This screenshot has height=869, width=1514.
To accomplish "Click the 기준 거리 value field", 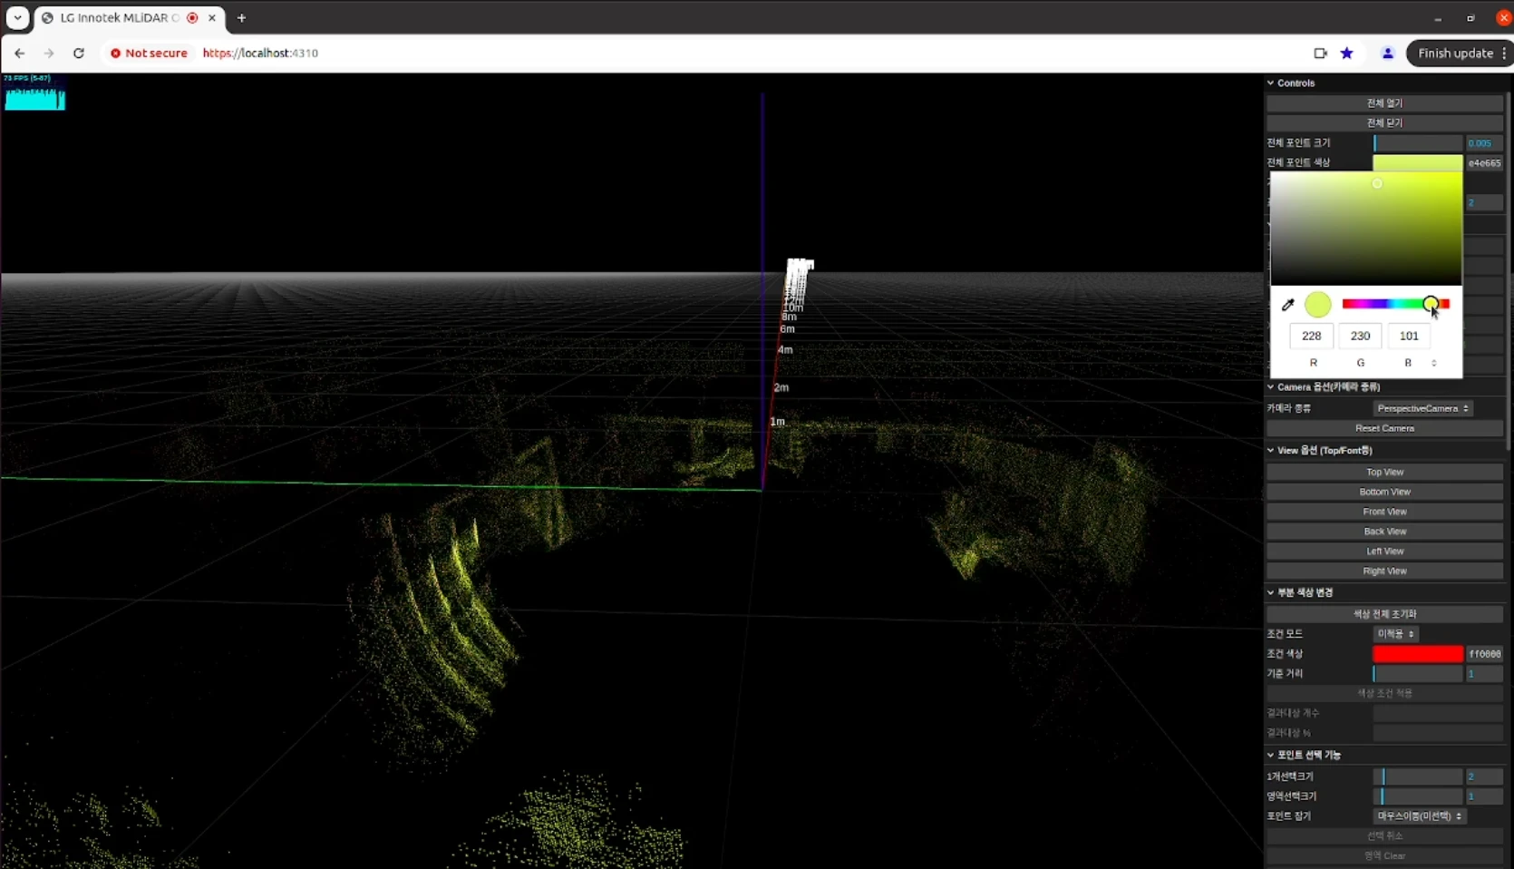I will point(1484,674).
